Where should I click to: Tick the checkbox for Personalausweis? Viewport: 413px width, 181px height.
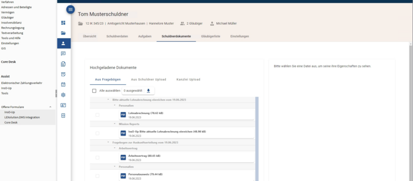coord(97,176)
